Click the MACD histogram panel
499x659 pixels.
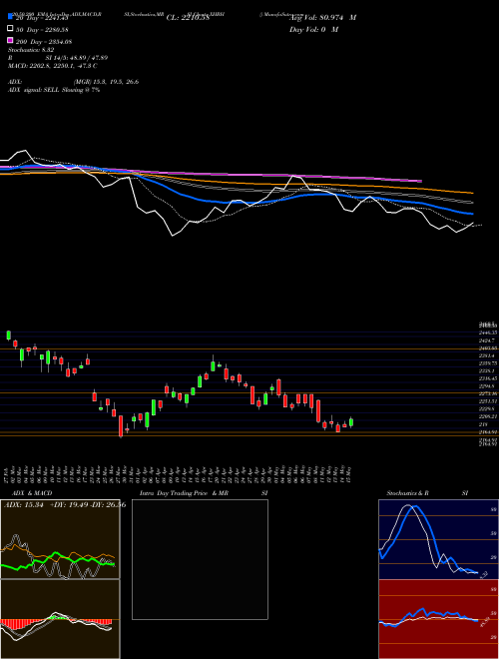click(x=60, y=619)
